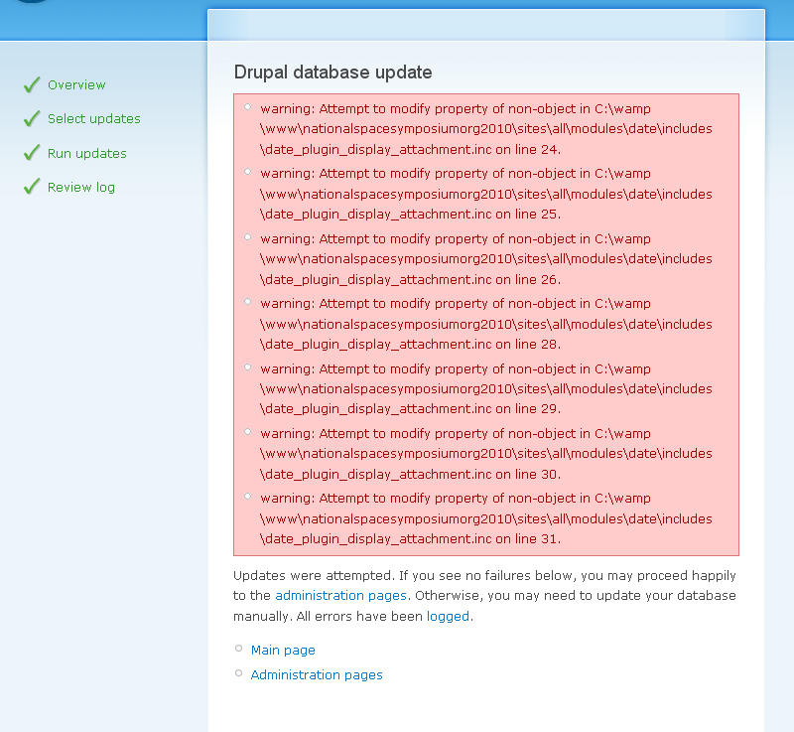Viewport: 794px width, 732px height.
Task: Open the administration pages inline link
Action: 340,596
